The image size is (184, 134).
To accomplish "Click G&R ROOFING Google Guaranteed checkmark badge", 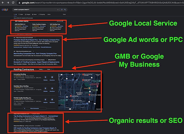I will click(x=15, y=28).
